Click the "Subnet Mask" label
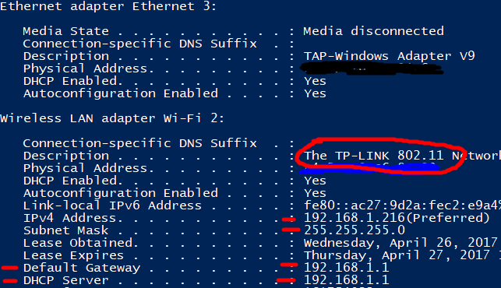The height and width of the screenshot is (288, 501). point(65,230)
